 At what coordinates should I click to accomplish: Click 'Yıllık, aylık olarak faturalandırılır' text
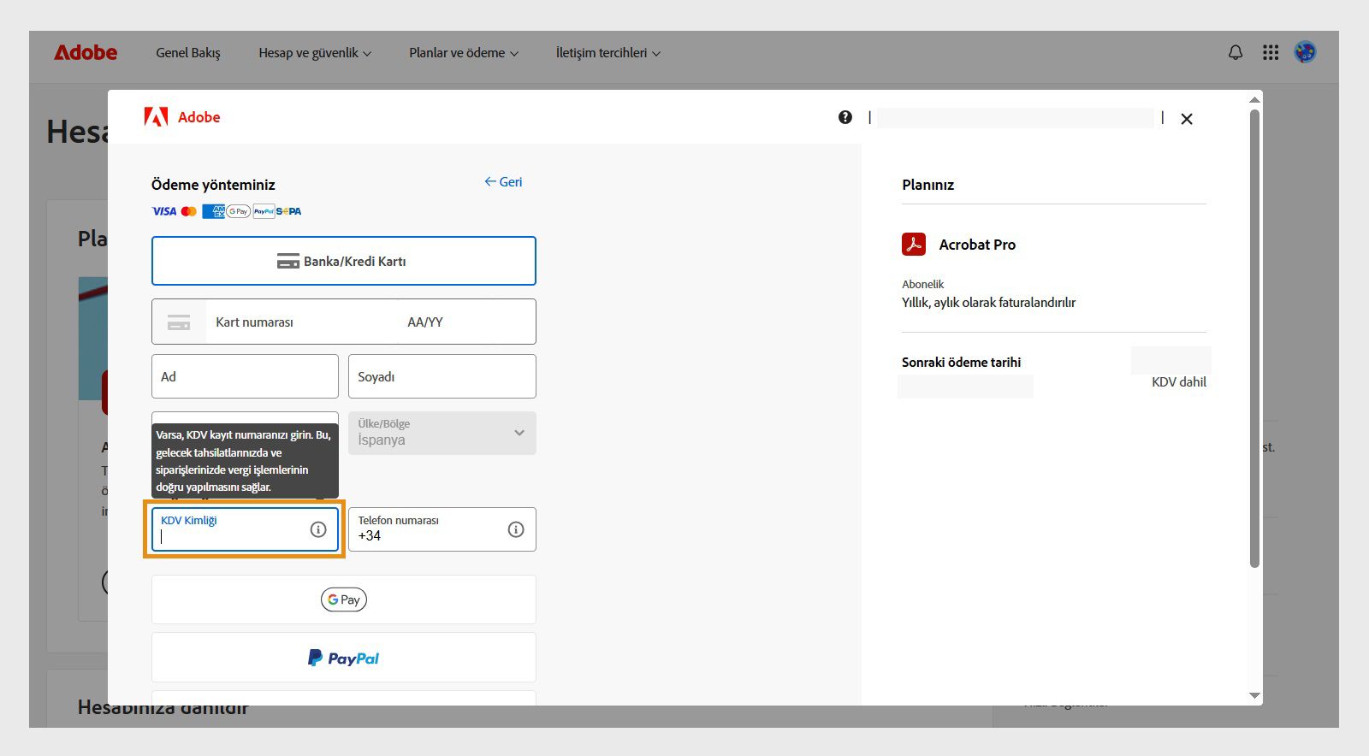(988, 303)
